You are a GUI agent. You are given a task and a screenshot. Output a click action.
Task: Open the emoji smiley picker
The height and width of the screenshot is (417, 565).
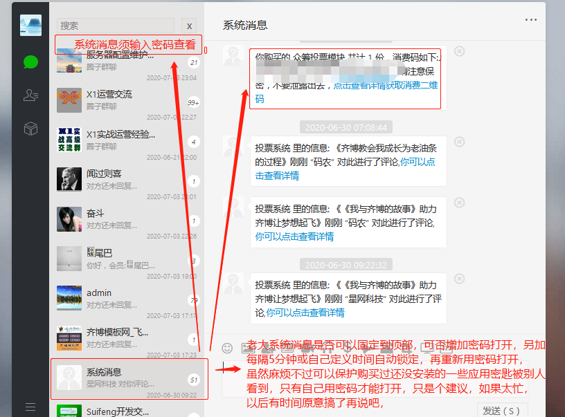(227, 348)
